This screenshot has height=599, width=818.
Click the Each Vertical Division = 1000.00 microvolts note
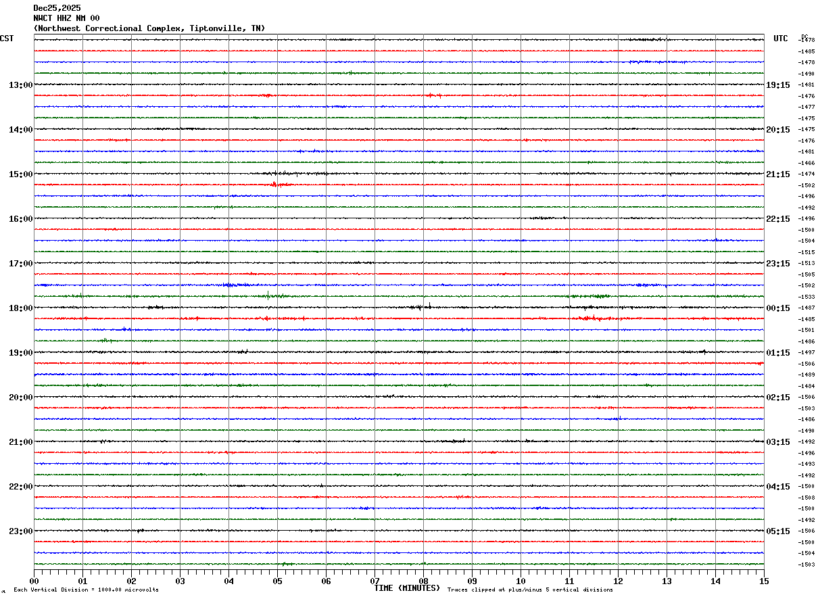click(x=86, y=590)
